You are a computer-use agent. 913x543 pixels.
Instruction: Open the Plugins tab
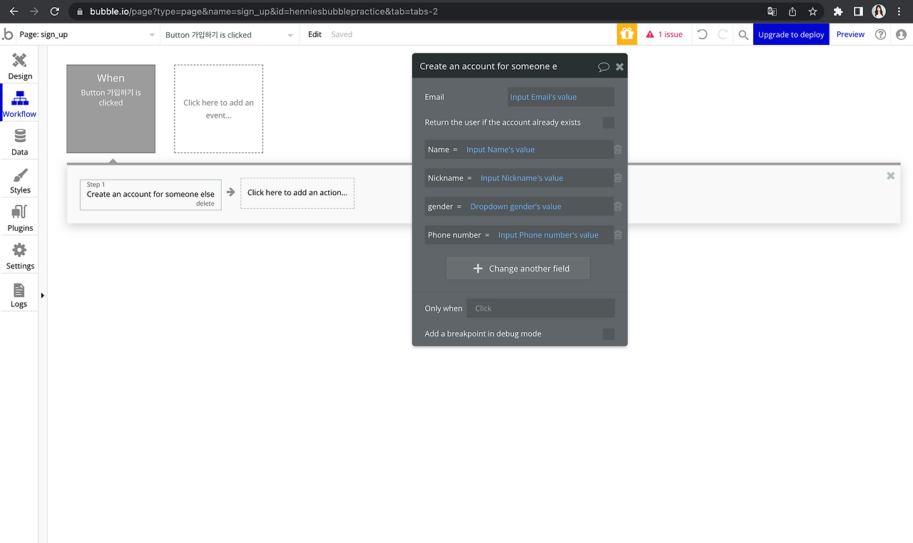[20, 218]
